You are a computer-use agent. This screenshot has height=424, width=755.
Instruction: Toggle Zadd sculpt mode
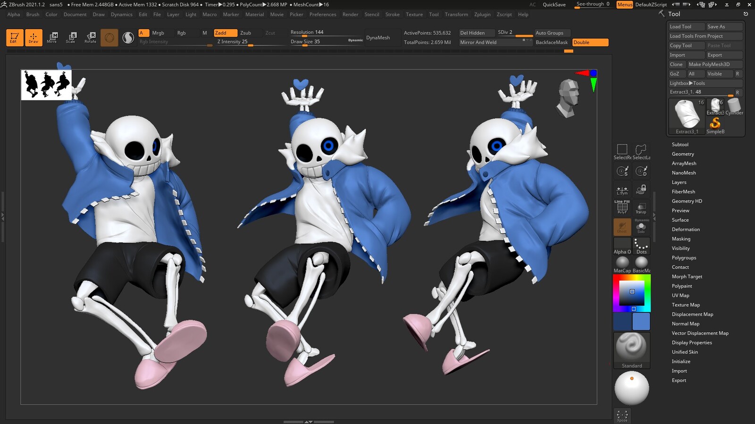point(226,33)
